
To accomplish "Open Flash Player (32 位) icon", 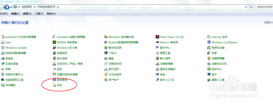I will (157, 37).
